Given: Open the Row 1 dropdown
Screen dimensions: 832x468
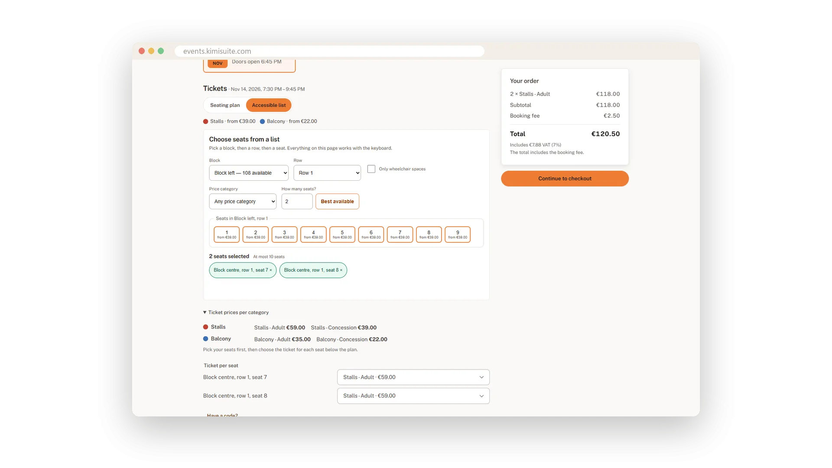Looking at the screenshot, I should (327, 173).
